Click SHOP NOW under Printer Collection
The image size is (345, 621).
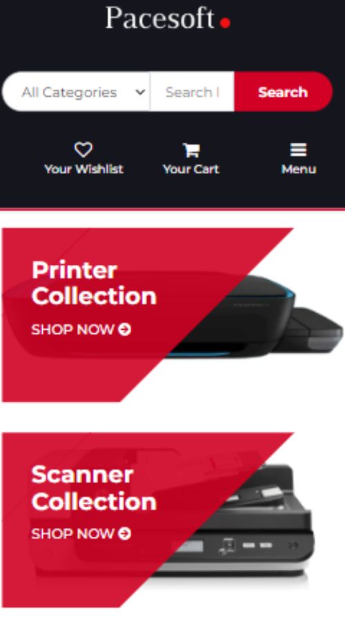click(72, 330)
